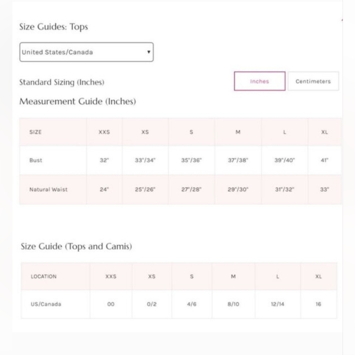Image resolution: width=355 pixels, height=355 pixels.
Task: Select the 35"/36" bust cell
Action: 191,160
